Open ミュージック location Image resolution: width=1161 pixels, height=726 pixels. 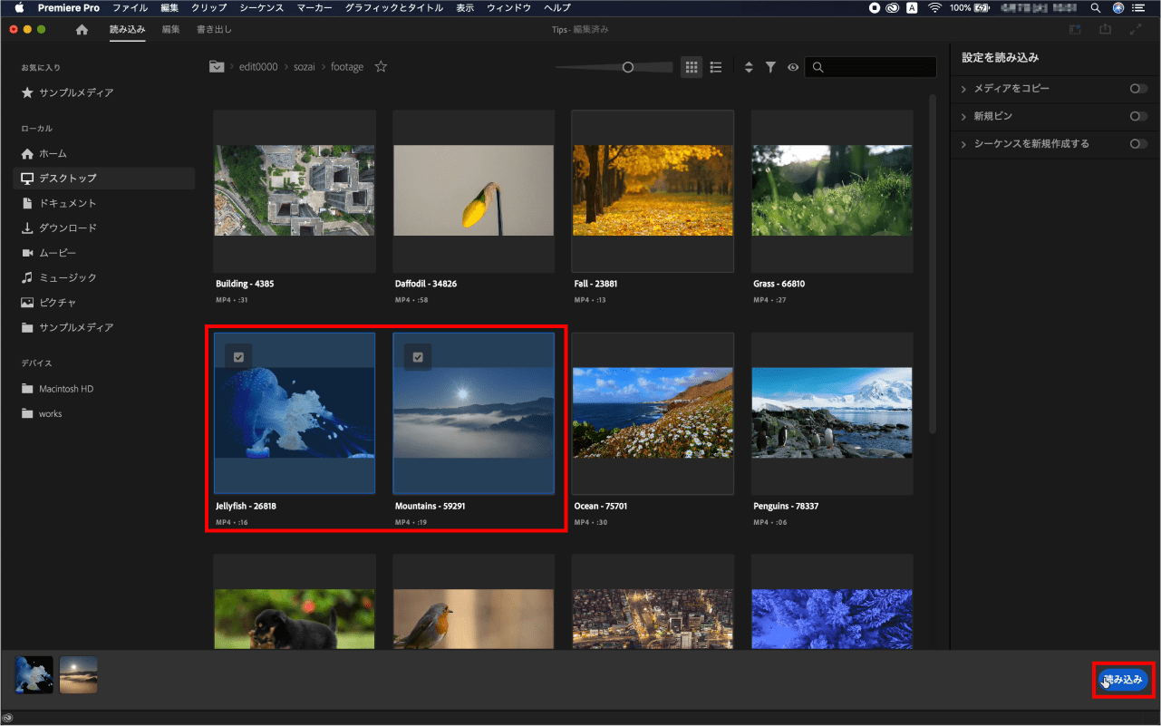pyautogui.click(x=59, y=277)
